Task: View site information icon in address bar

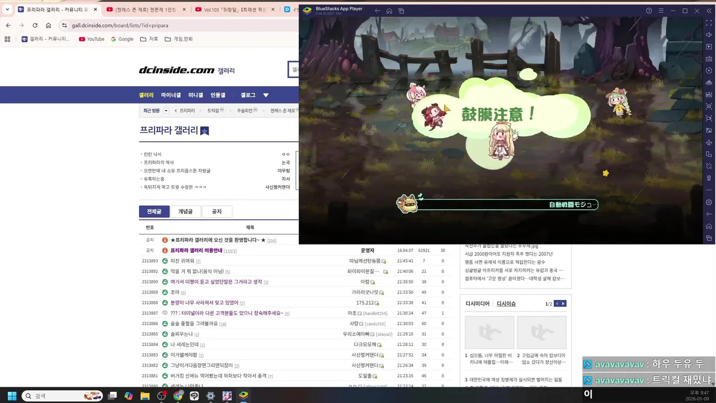Action: (x=65, y=25)
